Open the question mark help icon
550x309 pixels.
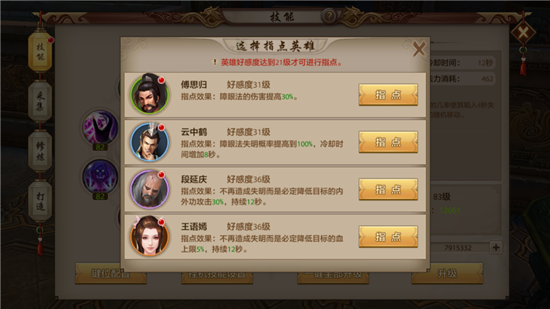(x=329, y=16)
